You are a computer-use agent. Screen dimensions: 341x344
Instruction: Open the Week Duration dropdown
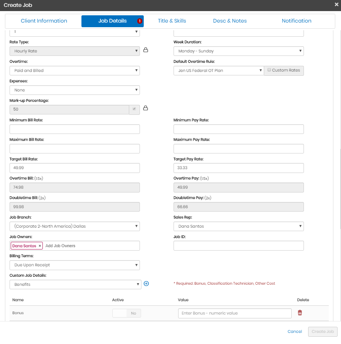tap(239, 51)
